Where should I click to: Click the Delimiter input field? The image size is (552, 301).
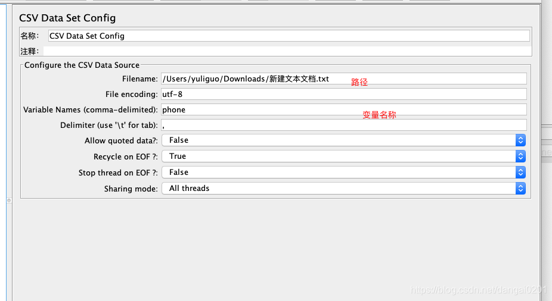click(x=343, y=125)
